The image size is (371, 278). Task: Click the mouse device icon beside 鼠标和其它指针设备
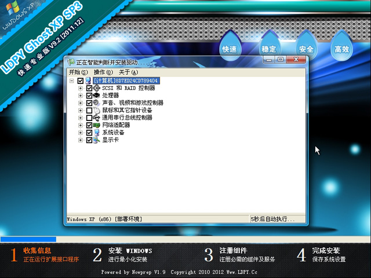[x=96, y=110]
